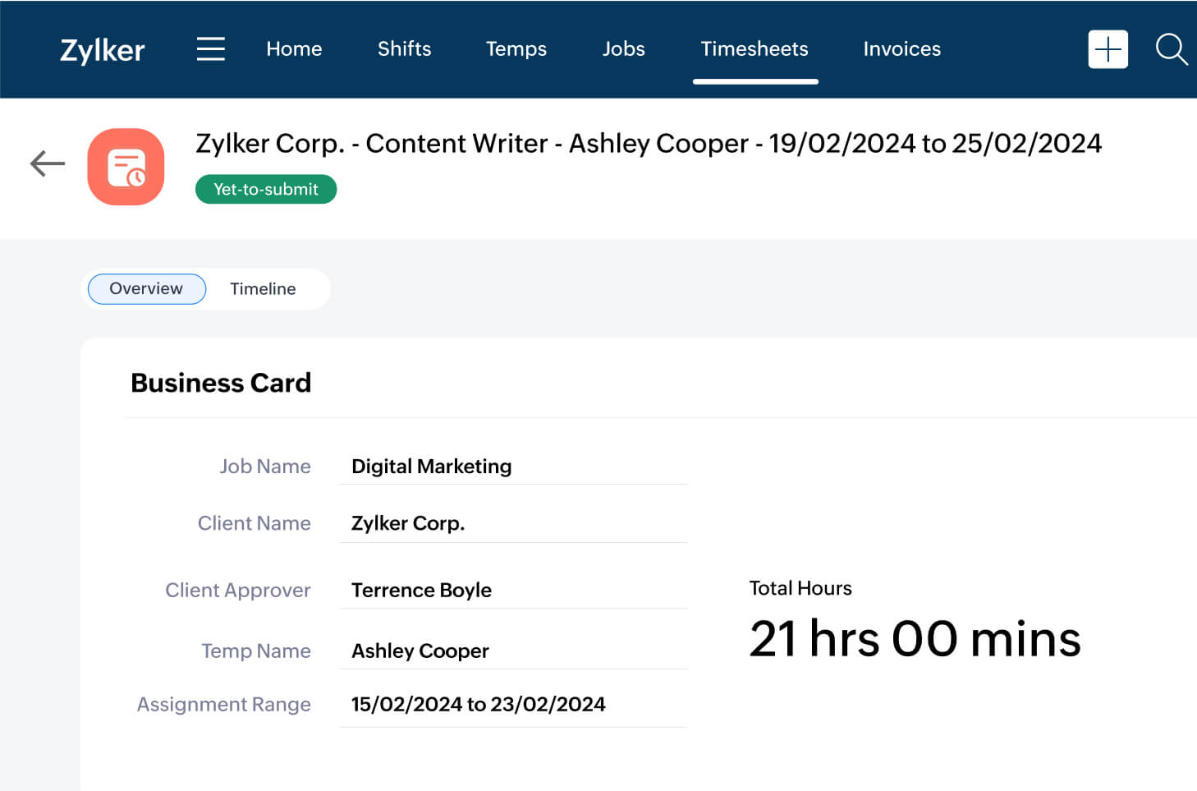This screenshot has width=1197, height=791.
Task: Click the orange timesheet module icon
Action: [126, 167]
